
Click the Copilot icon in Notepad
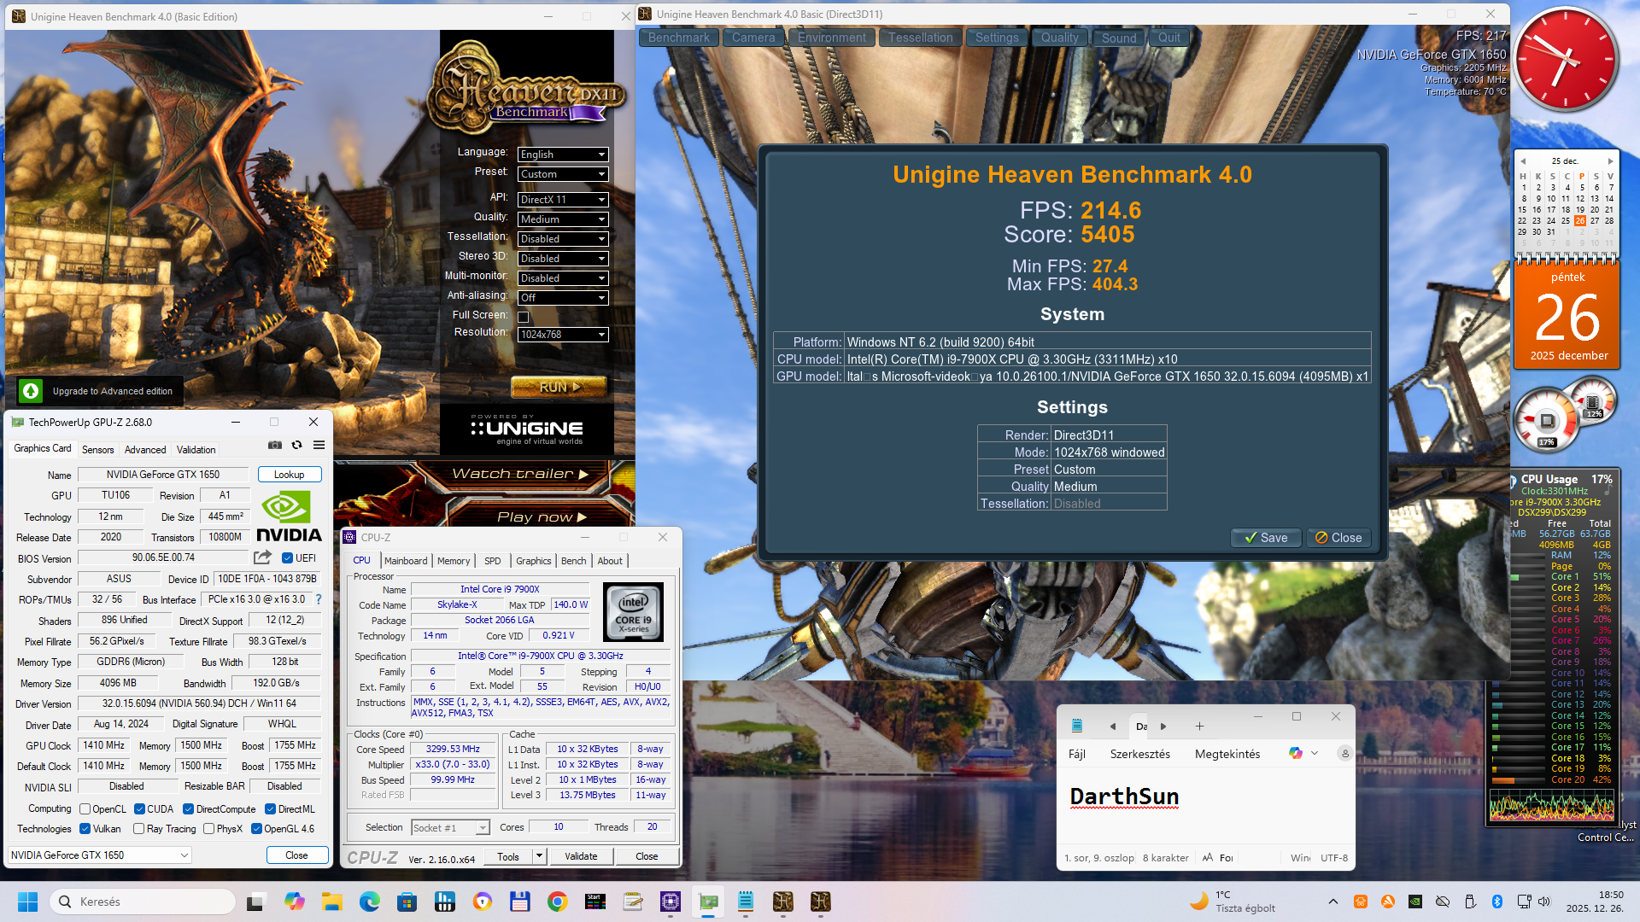coord(1296,753)
